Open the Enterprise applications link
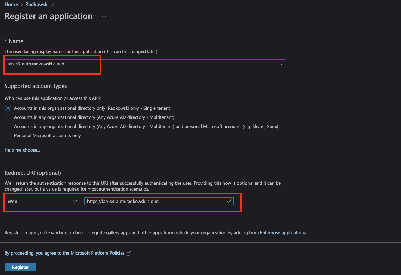 [283, 232]
